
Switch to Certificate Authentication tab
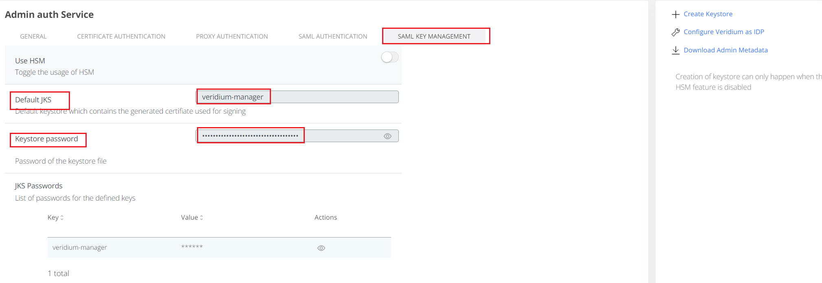(121, 37)
